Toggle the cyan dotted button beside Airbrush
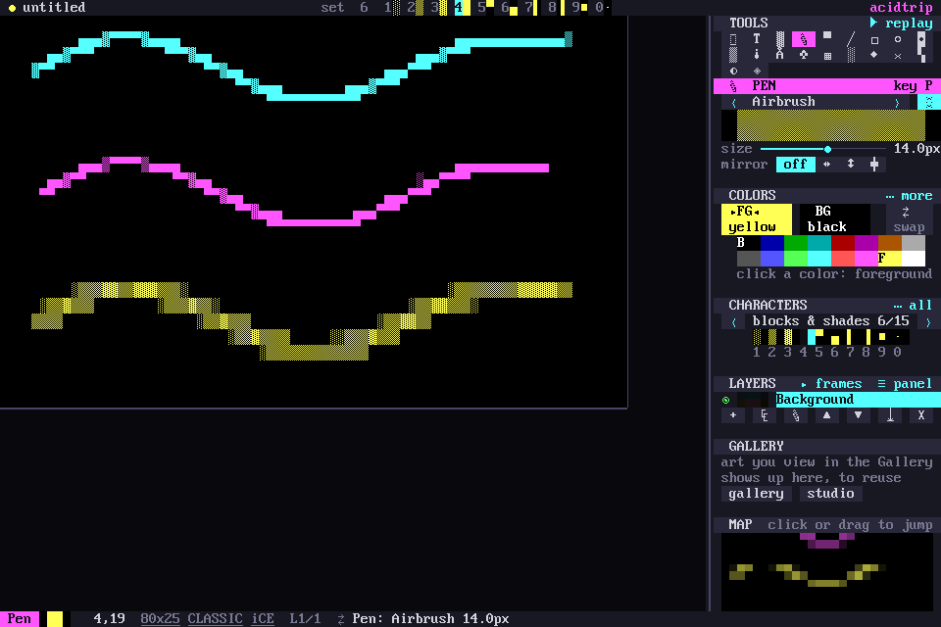941x627 pixels. pyautogui.click(x=929, y=102)
